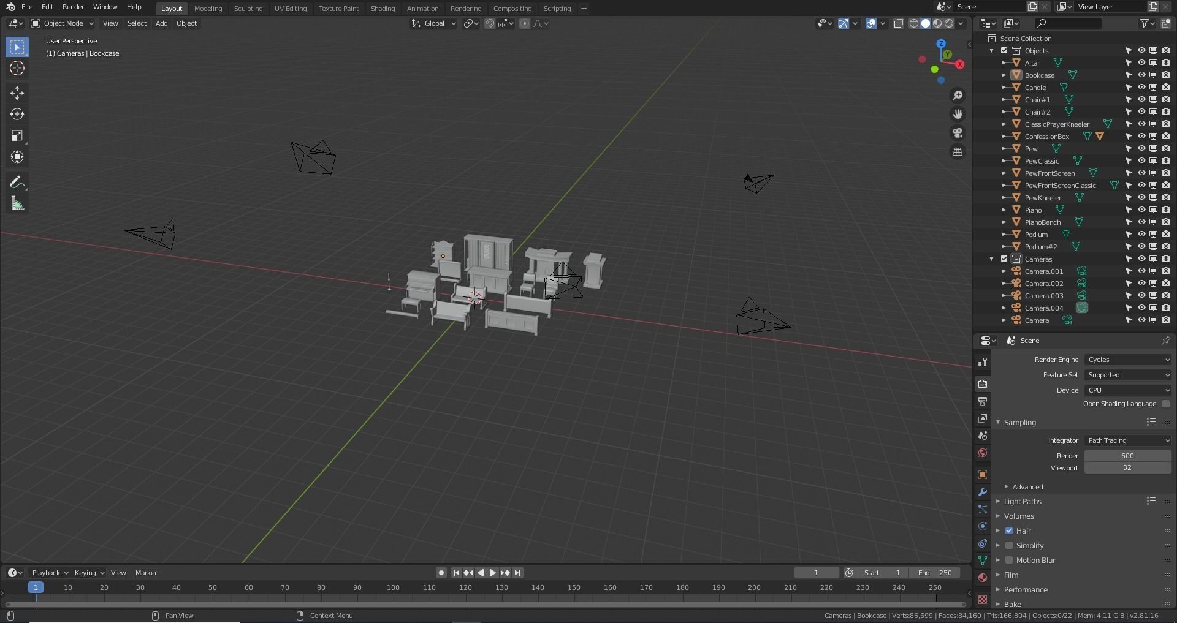Expand the Light Paths panel
The image size is (1177, 623).
click(x=1023, y=501)
